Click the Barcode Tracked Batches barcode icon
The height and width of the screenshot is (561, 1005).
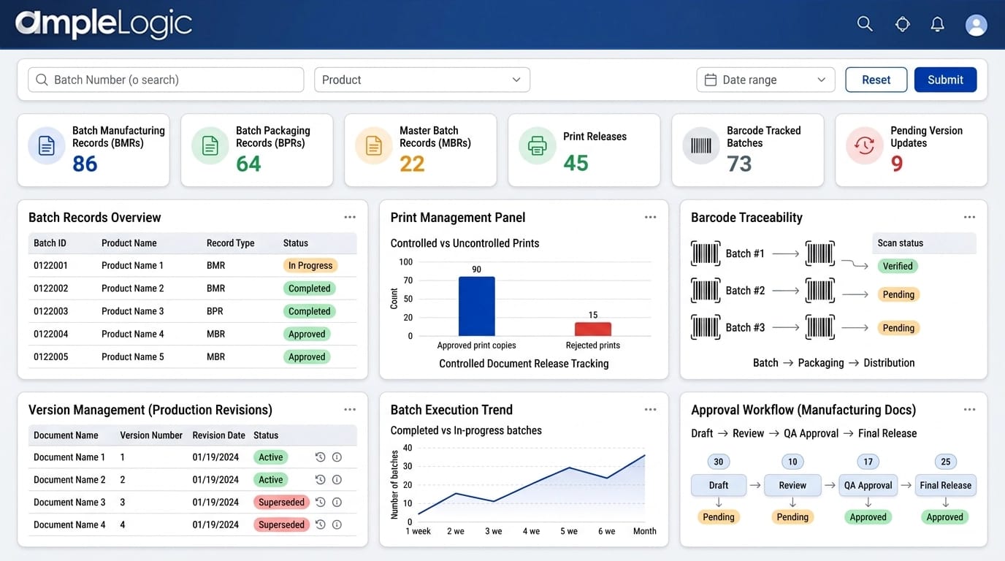pos(701,145)
